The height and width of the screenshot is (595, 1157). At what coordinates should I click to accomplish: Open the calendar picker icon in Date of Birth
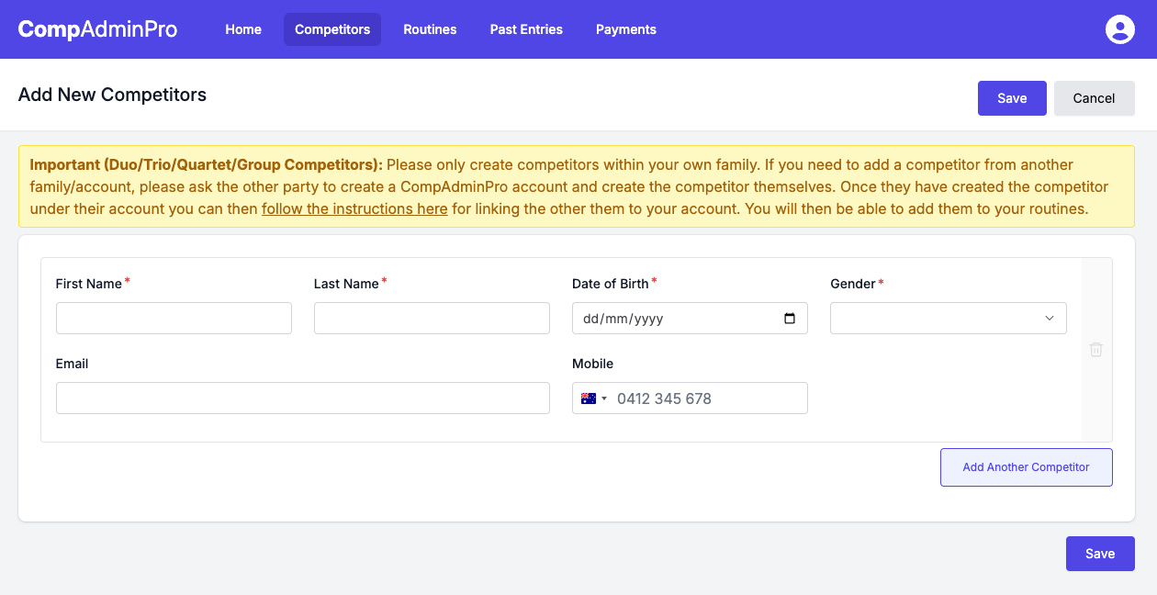tap(790, 319)
